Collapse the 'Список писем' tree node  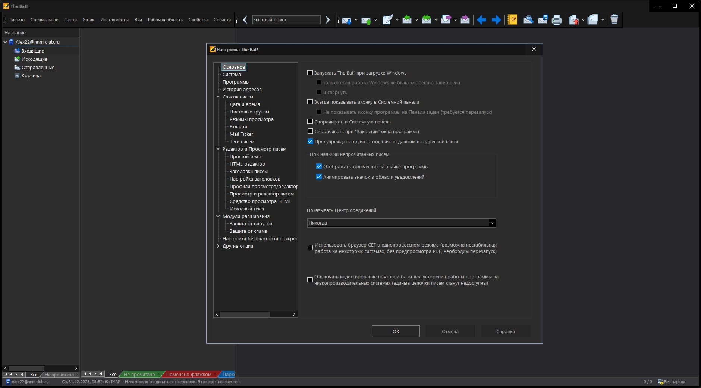click(218, 97)
